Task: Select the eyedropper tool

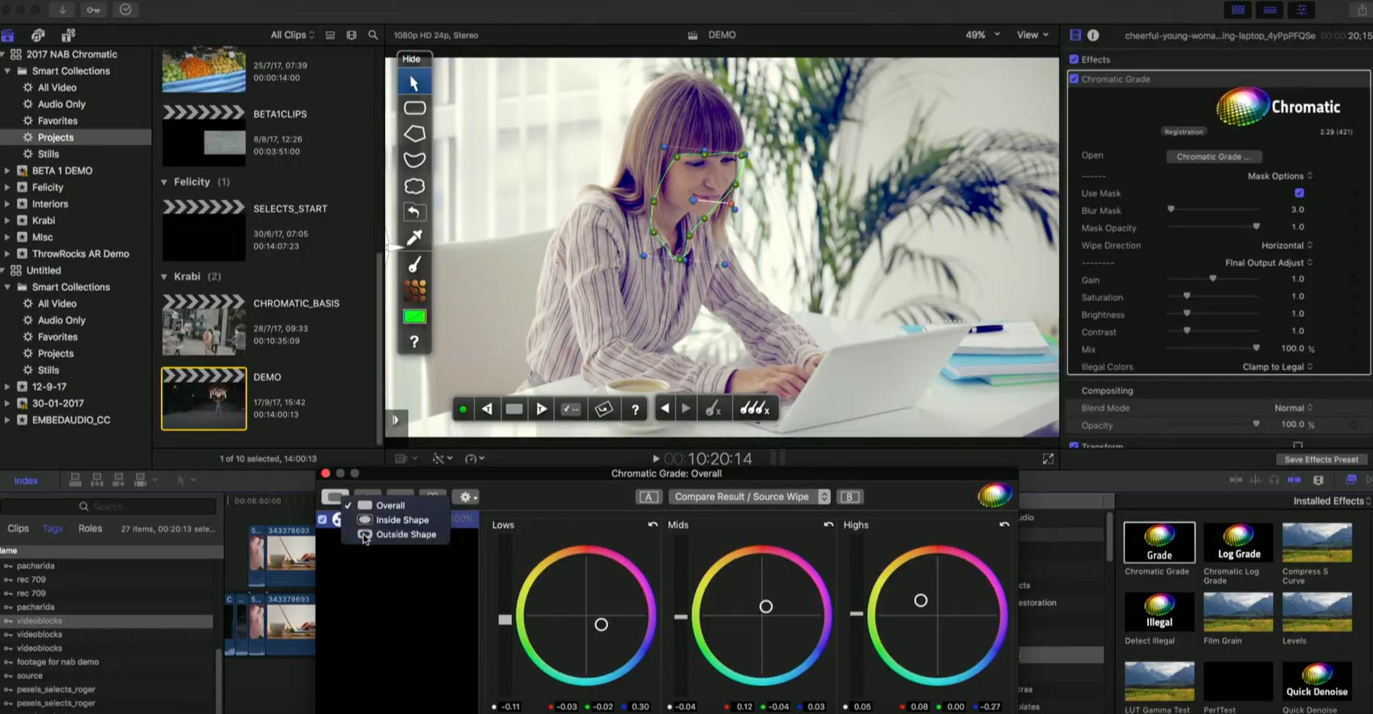Action: pos(414,238)
